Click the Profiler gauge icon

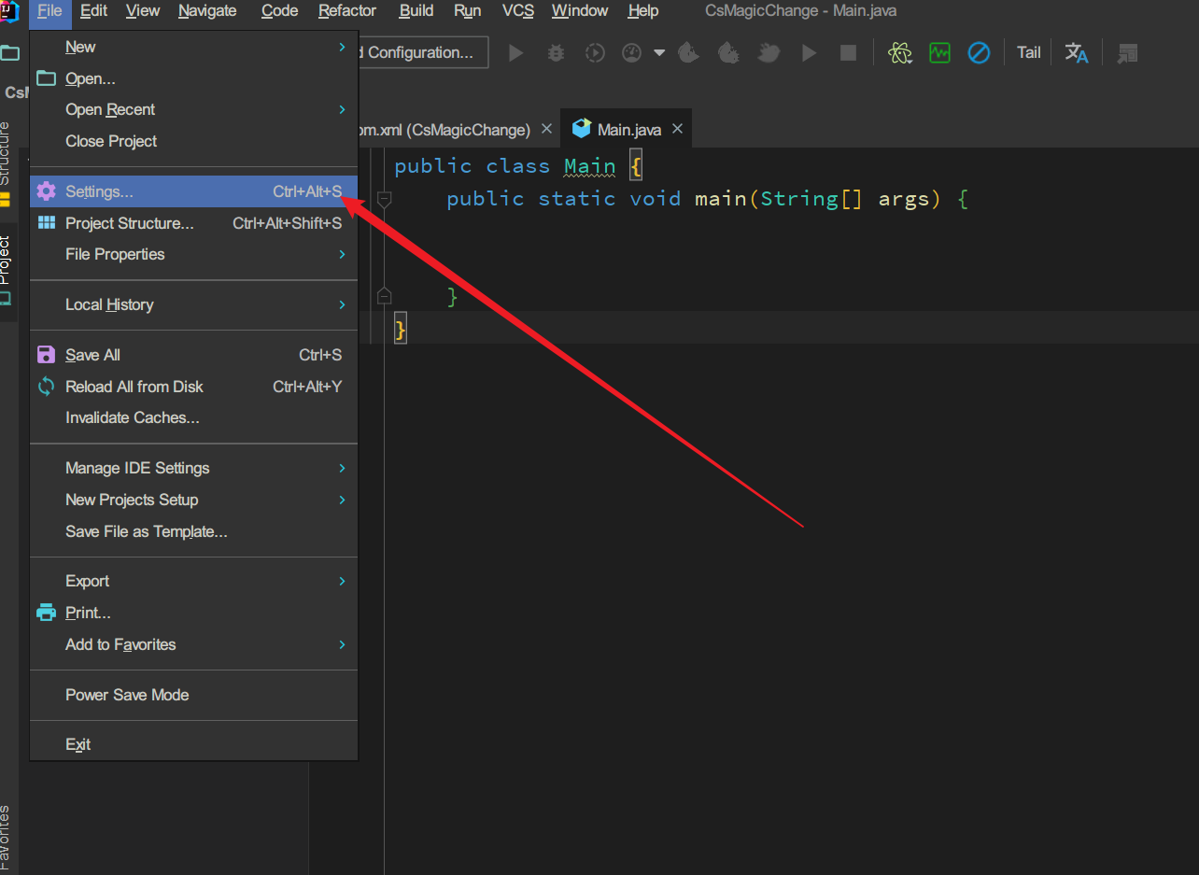(632, 53)
